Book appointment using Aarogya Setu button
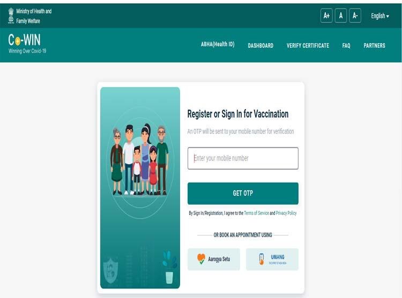402x298 pixels. 214,259
